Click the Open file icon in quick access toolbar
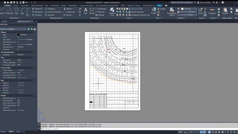This screenshot has width=238, height=134. click(x=8, y=3)
